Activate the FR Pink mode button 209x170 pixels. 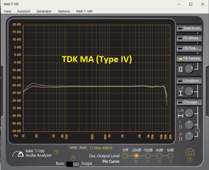pos(189,48)
